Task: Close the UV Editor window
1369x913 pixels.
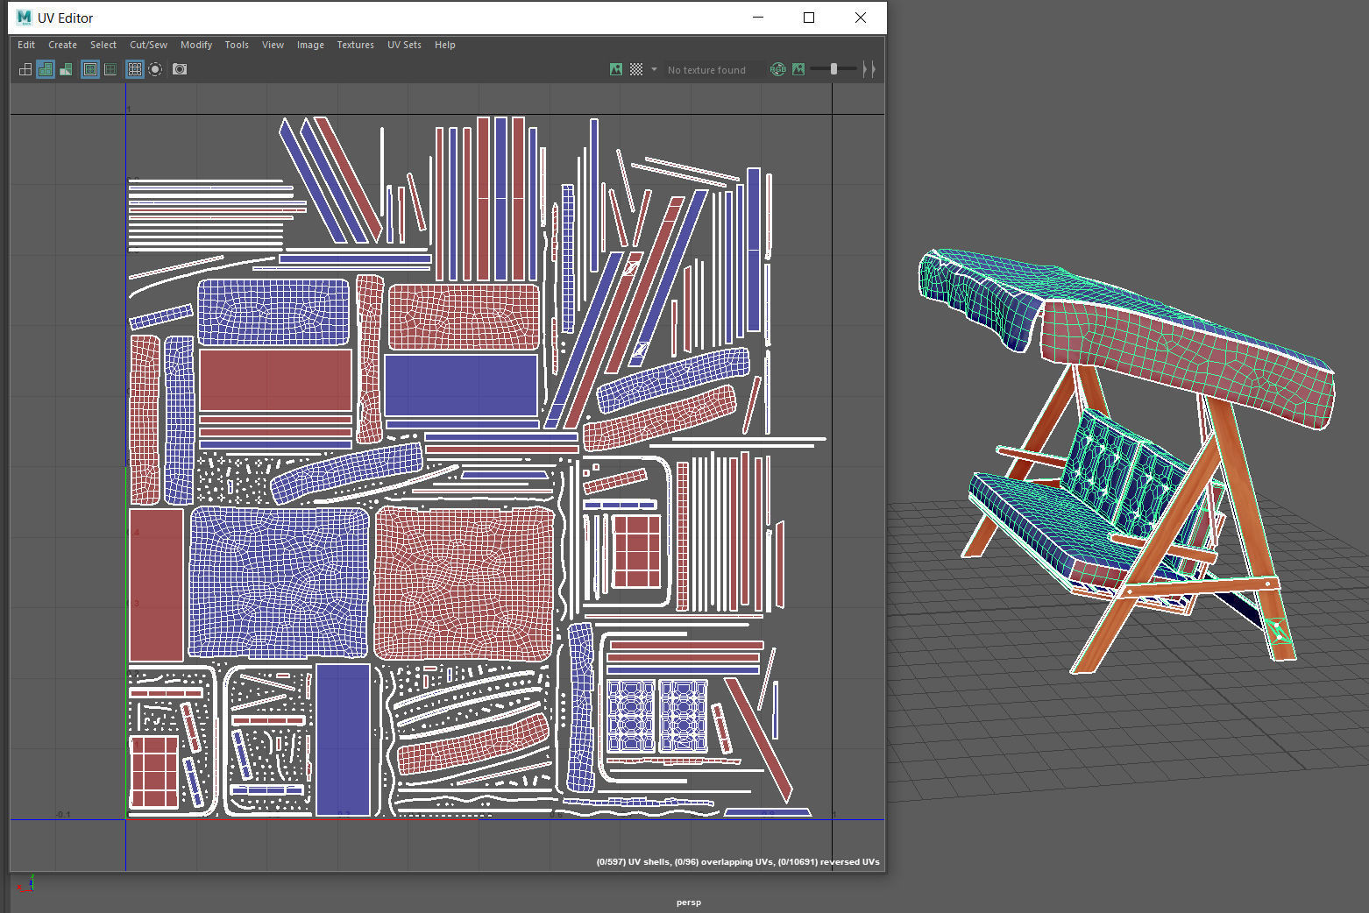Action: click(861, 18)
